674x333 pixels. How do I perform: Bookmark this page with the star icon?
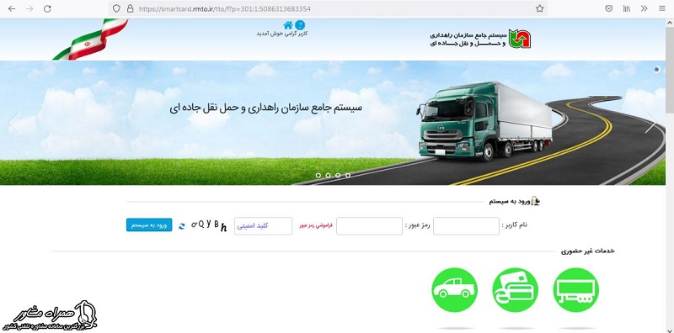click(539, 8)
